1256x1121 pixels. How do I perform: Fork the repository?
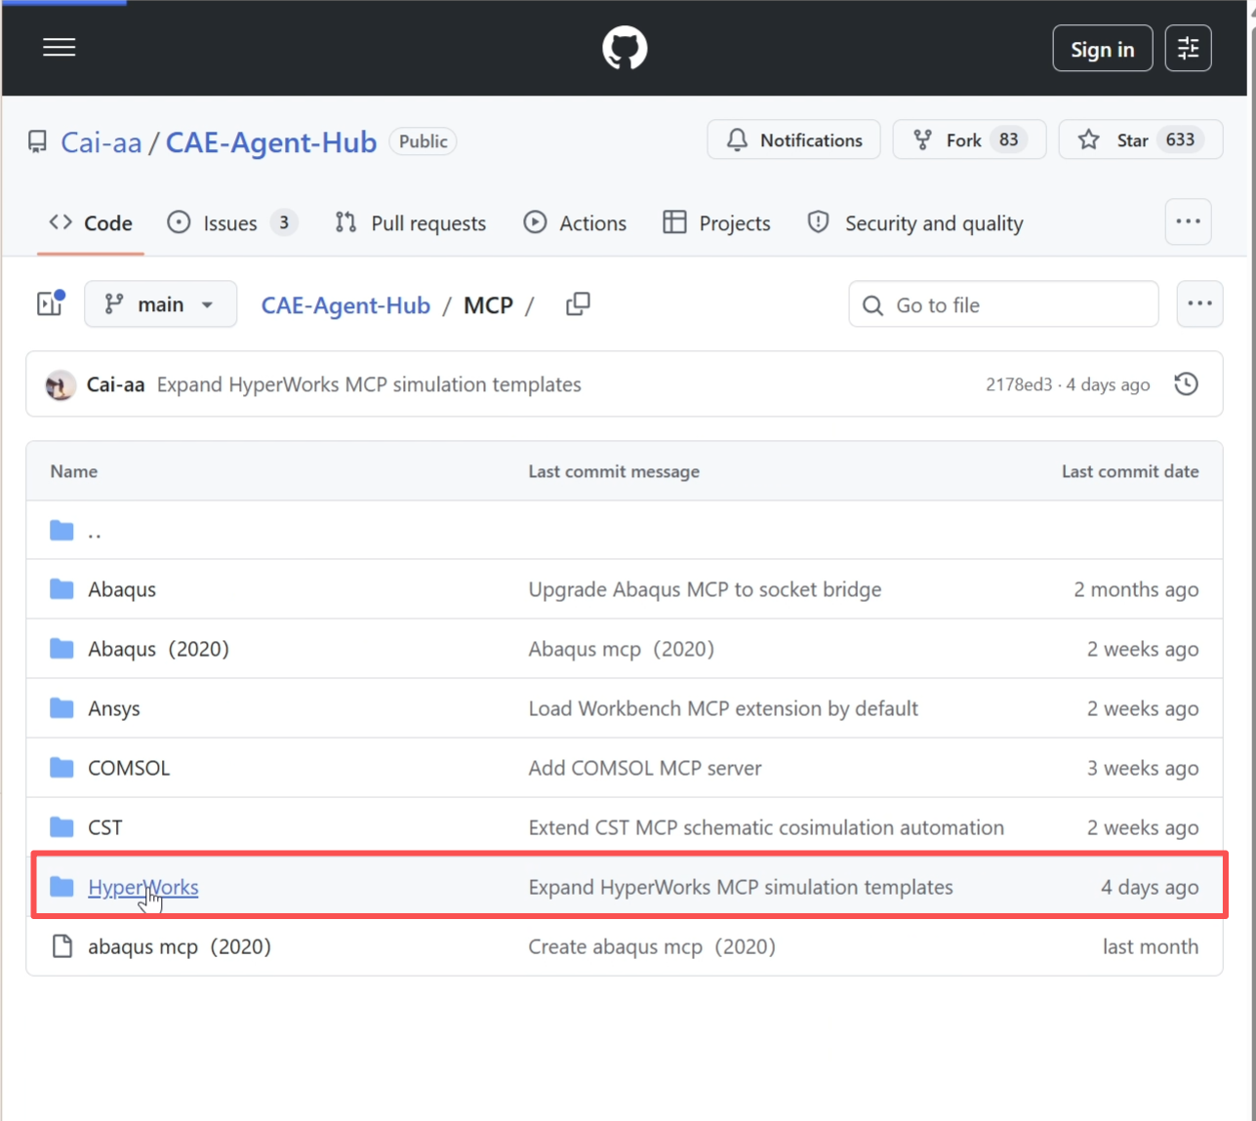pyautogui.click(x=969, y=140)
